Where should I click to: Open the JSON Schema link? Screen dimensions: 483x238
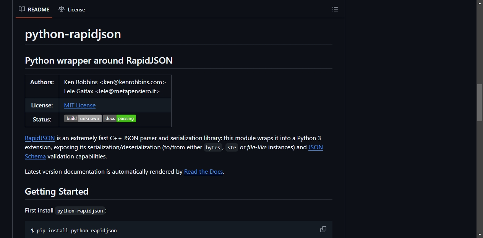pyautogui.click(x=316, y=147)
